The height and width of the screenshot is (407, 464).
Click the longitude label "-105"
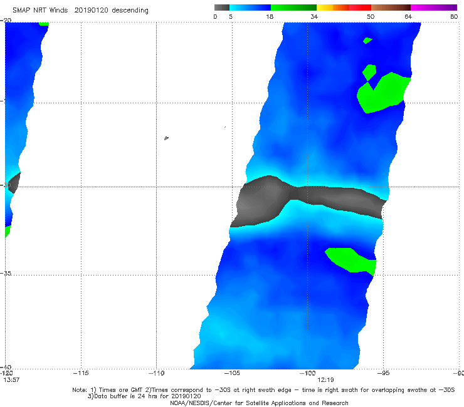232,373
